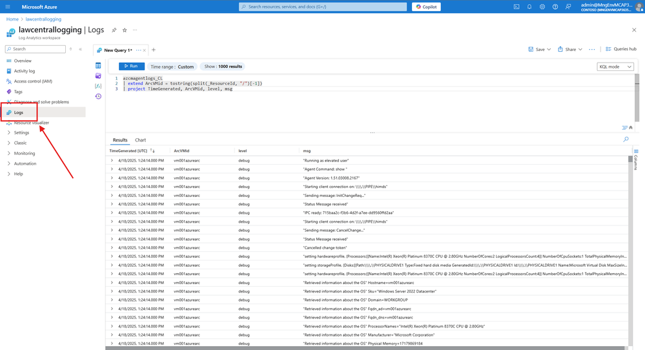
Task: Click the ArcVMid column header
Action: (x=181, y=151)
